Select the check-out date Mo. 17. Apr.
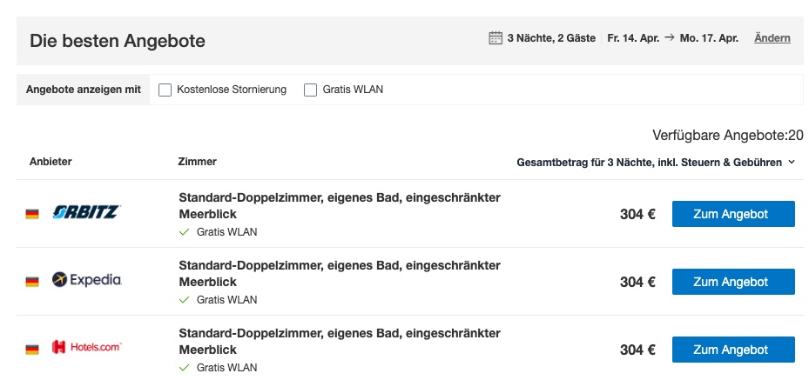 point(709,38)
